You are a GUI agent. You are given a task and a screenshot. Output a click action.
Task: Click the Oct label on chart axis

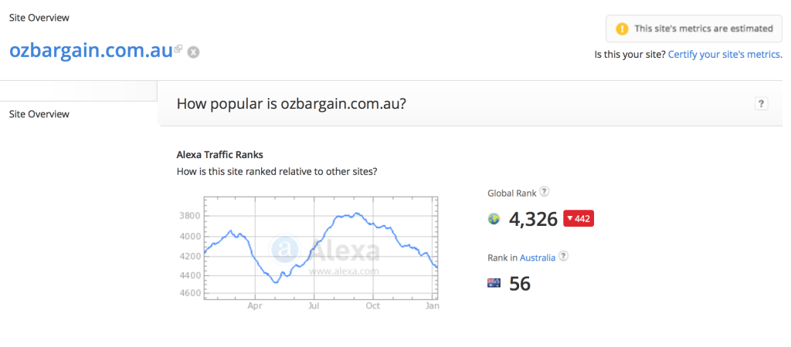pos(373,306)
